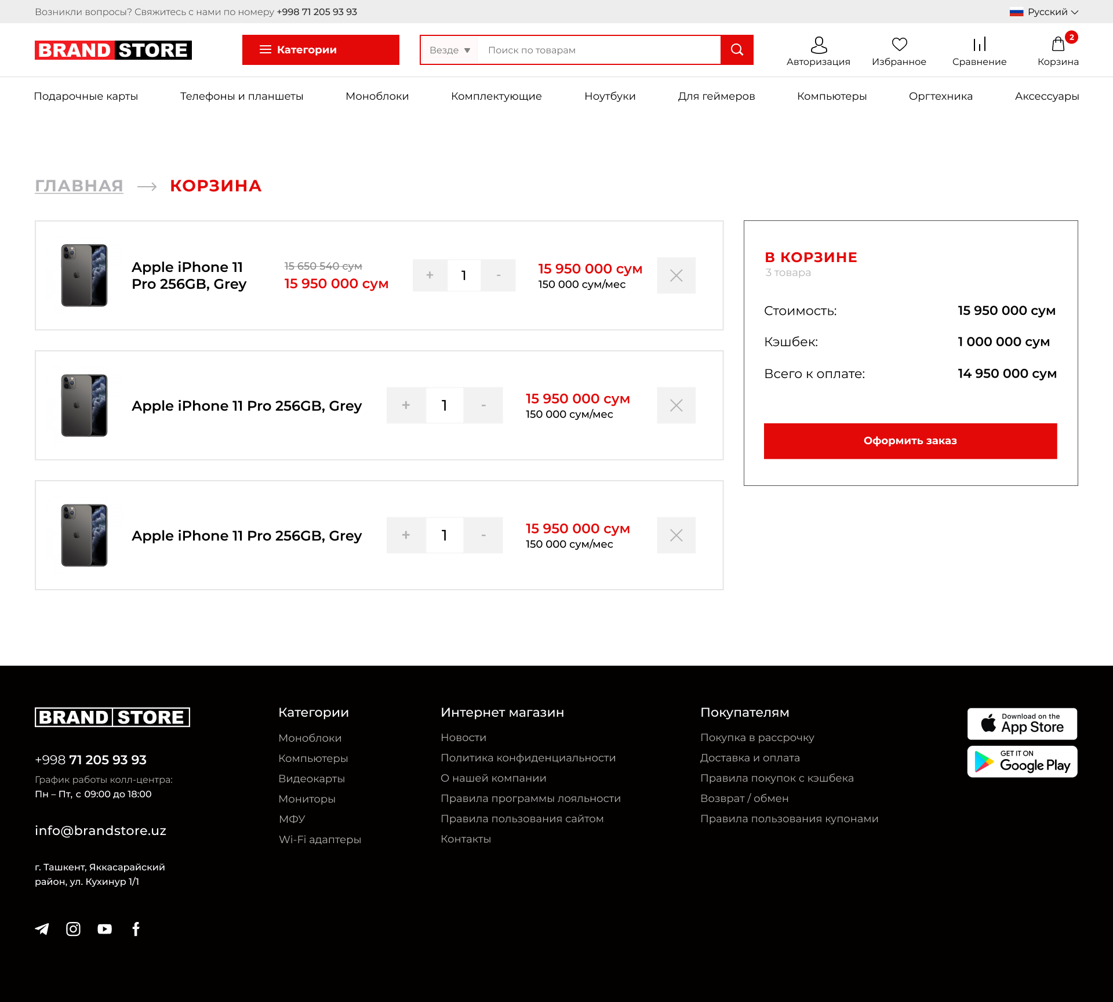Open Telegram link in footer
The height and width of the screenshot is (1002, 1113).
click(42, 929)
